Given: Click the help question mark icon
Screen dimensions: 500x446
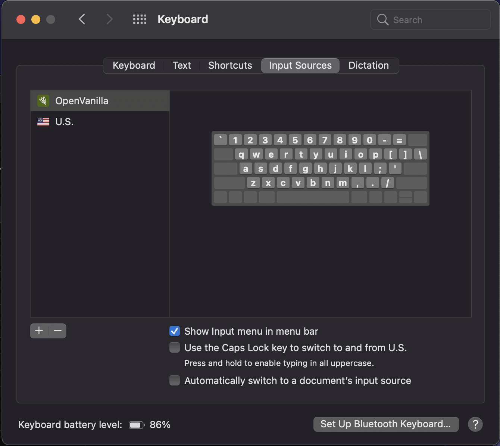Looking at the screenshot, I should [x=475, y=424].
